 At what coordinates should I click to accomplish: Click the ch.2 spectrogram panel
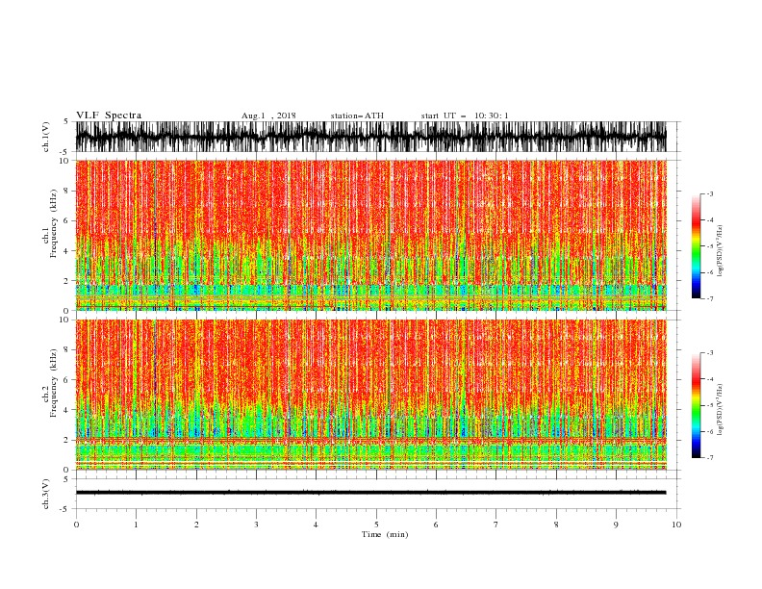(370, 395)
